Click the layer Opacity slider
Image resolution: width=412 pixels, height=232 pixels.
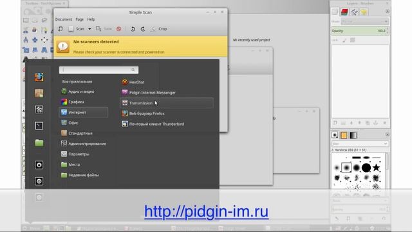coord(360,31)
